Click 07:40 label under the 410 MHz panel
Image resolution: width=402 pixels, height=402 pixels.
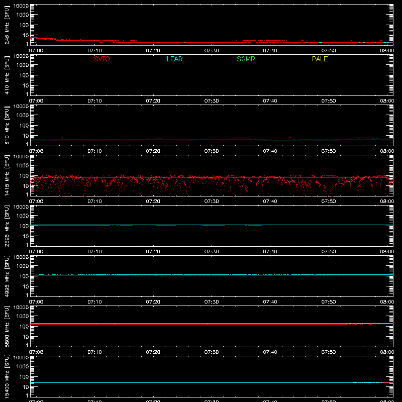pyautogui.click(x=270, y=101)
